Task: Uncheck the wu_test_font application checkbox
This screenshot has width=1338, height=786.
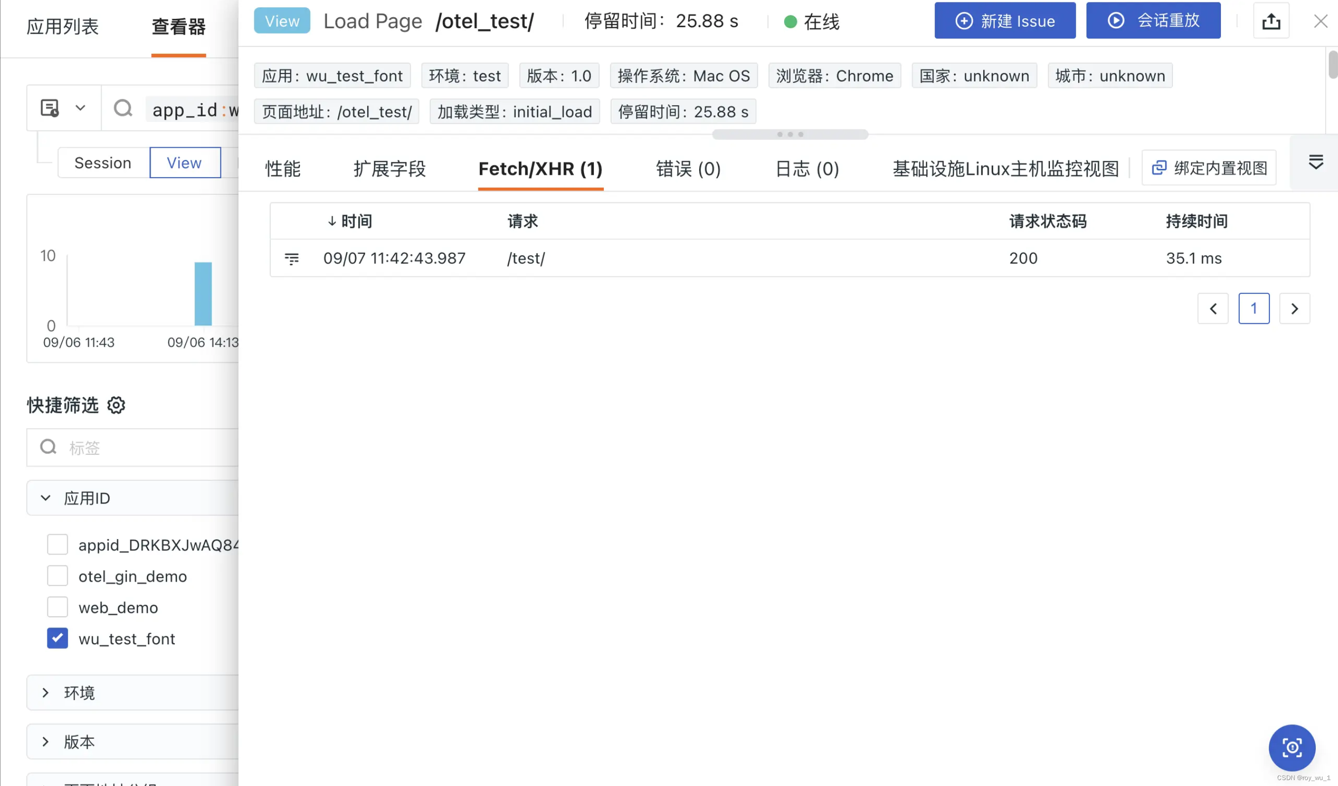Action: click(57, 638)
